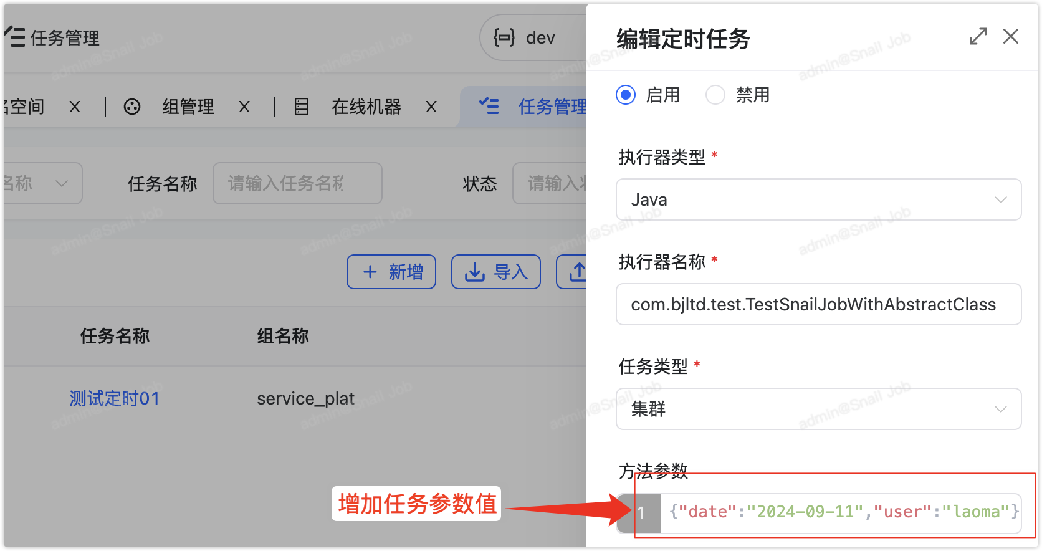This screenshot has height=551, width=1042.
Task: Click the 执行器名称 input field
Action: coord(818,304)
